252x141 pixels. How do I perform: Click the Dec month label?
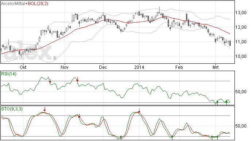[103, 67]
